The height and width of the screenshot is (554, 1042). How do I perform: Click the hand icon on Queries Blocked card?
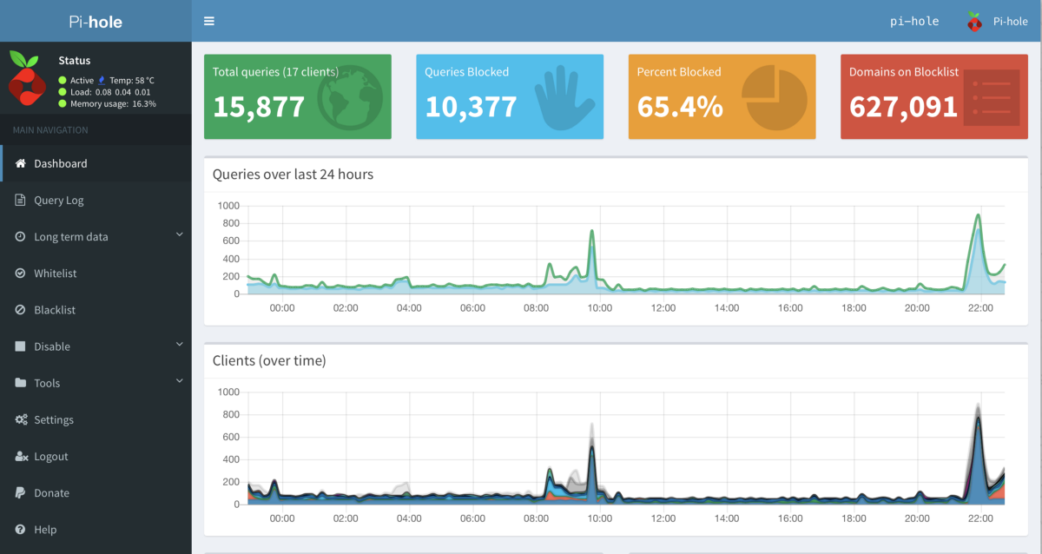click(x=564, y=98)
